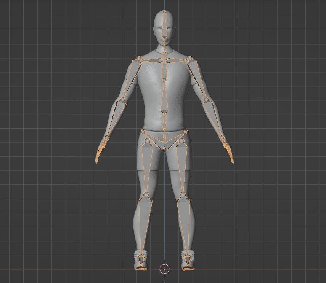Click the wrist joint on screen right
326x283 pixels.
pyautogui.click(x=222, y=137)
